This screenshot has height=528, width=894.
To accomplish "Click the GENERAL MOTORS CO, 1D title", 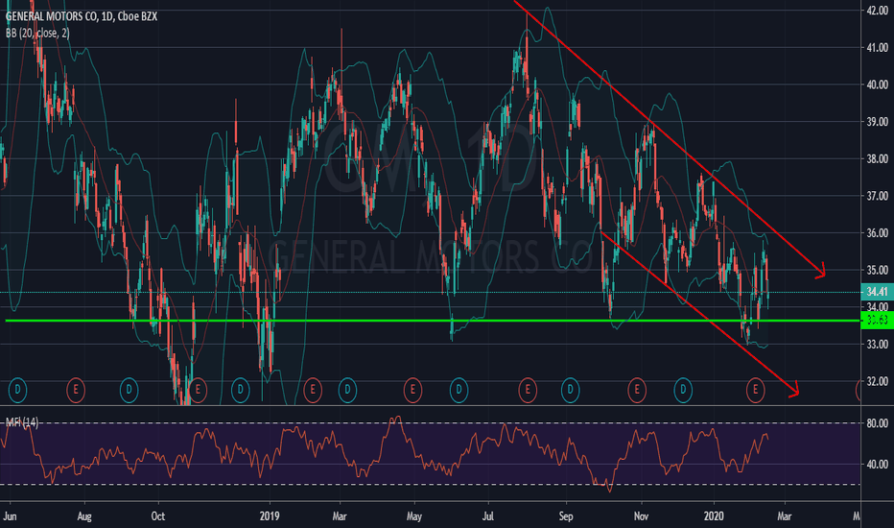I will [x=81, y=16].
